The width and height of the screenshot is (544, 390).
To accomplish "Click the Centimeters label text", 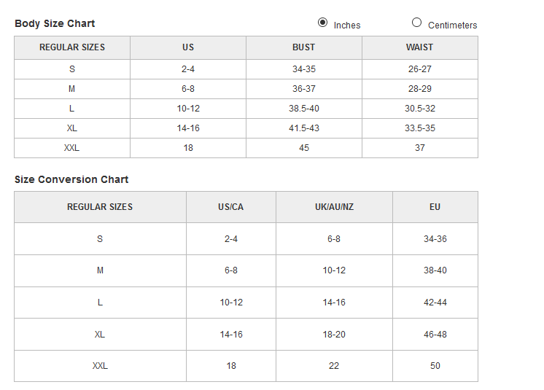I will pos(452,26).
